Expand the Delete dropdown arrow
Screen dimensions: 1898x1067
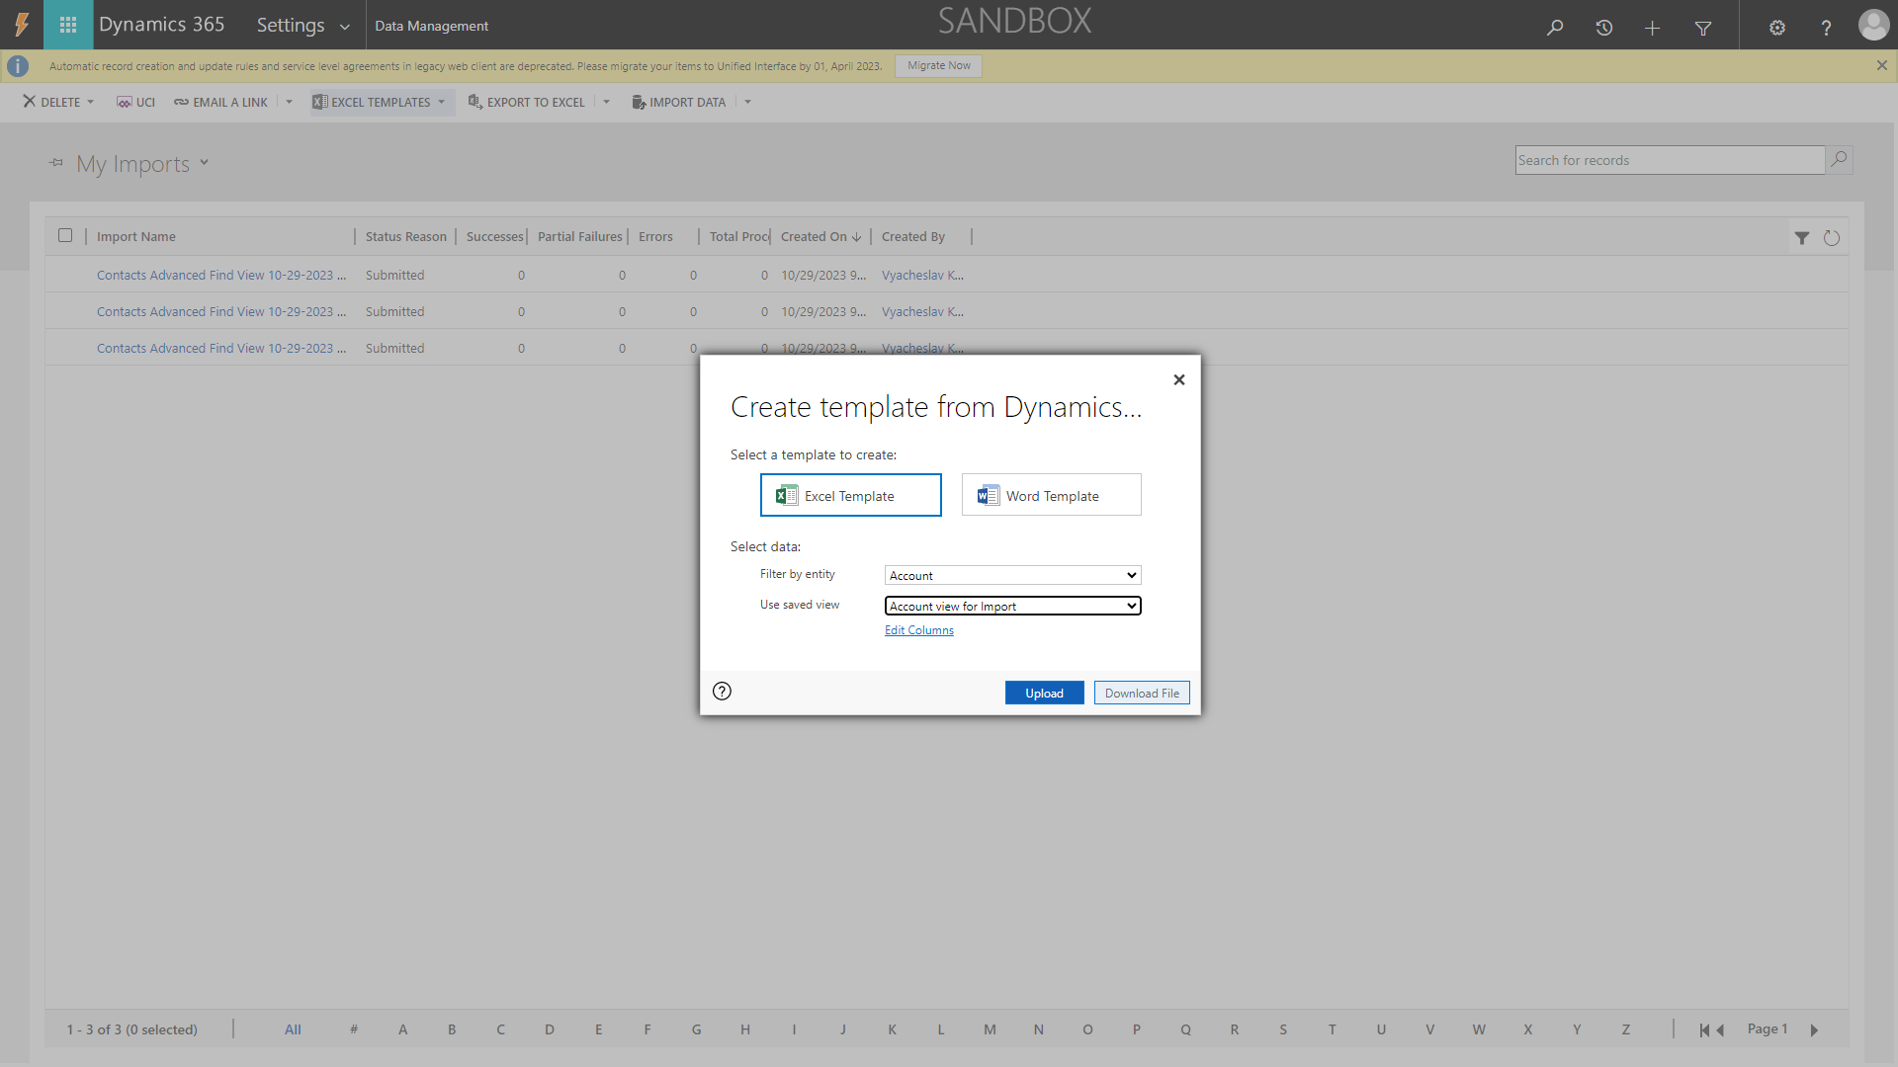[x=90, y=102]
